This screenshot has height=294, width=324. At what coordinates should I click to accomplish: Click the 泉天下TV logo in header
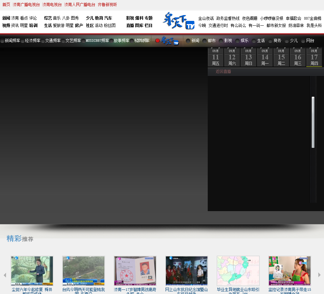(x=178, y=21)
